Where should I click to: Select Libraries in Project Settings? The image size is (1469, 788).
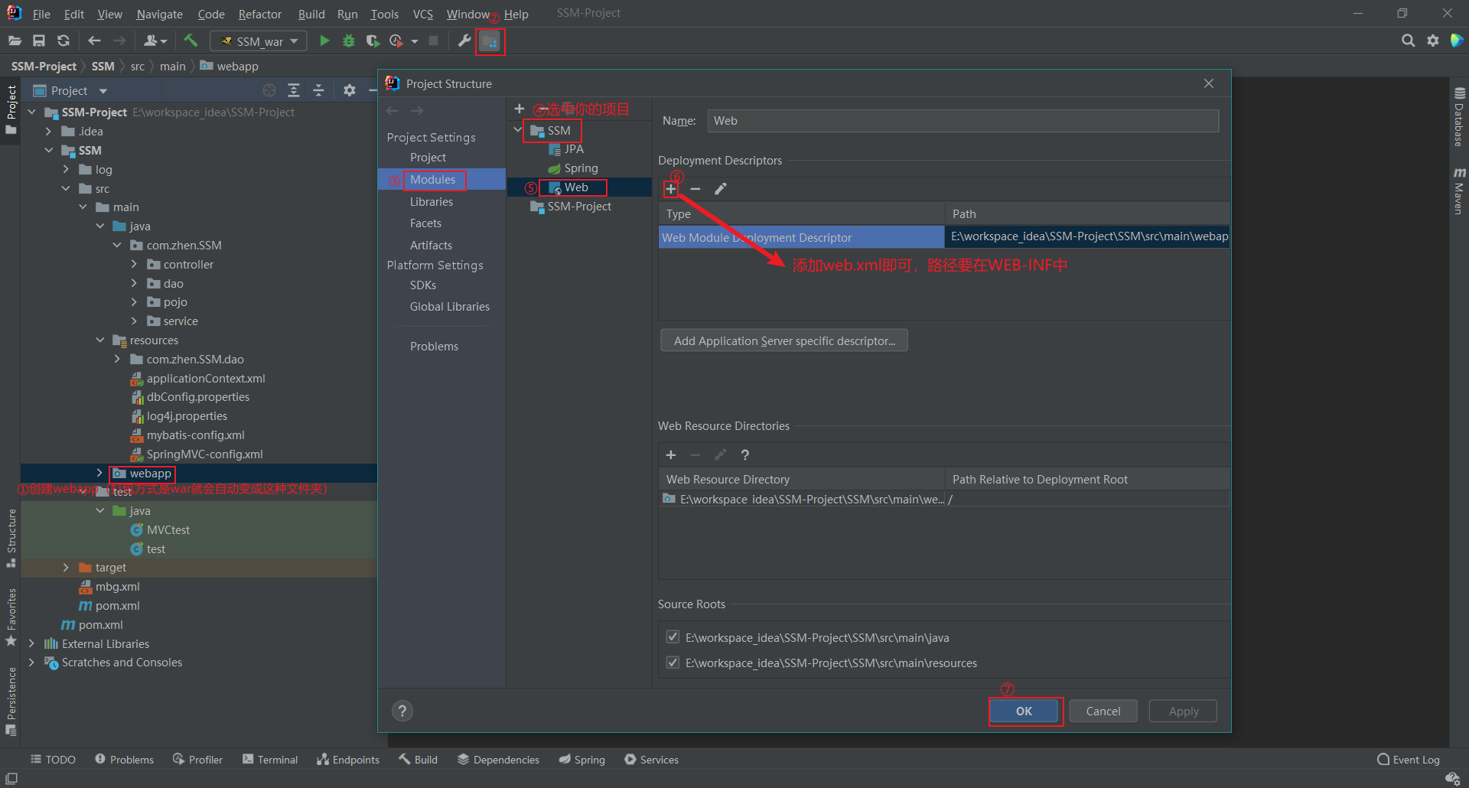point(432,201)
